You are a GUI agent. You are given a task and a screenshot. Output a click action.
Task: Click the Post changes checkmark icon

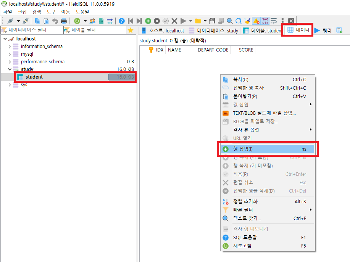pos(166,21)
